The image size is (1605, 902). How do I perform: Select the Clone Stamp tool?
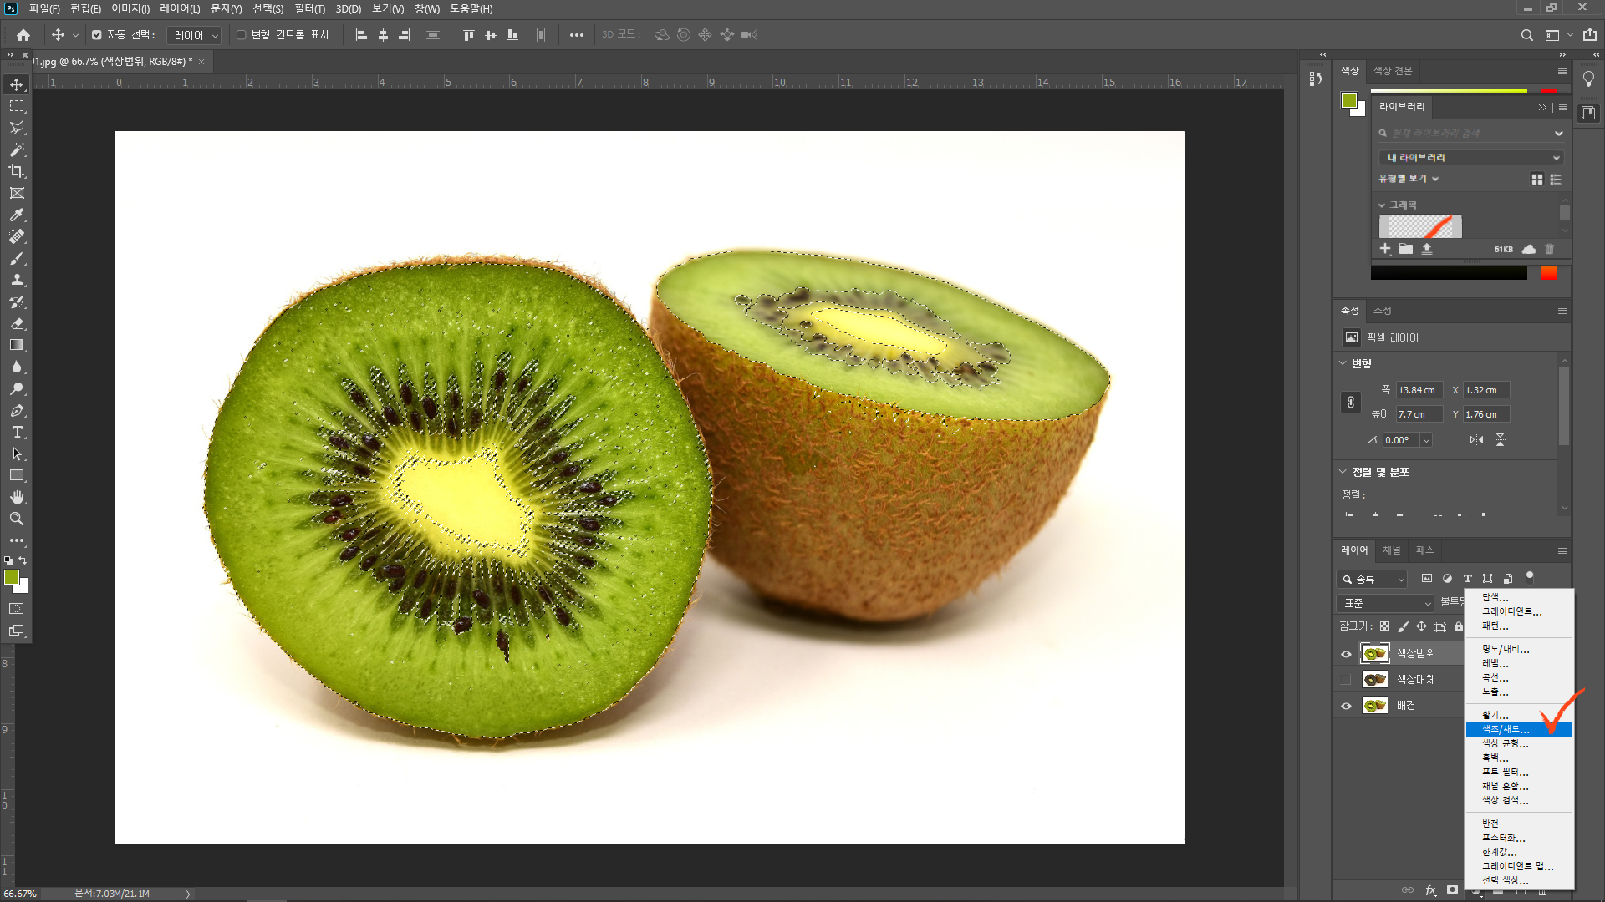17,280
